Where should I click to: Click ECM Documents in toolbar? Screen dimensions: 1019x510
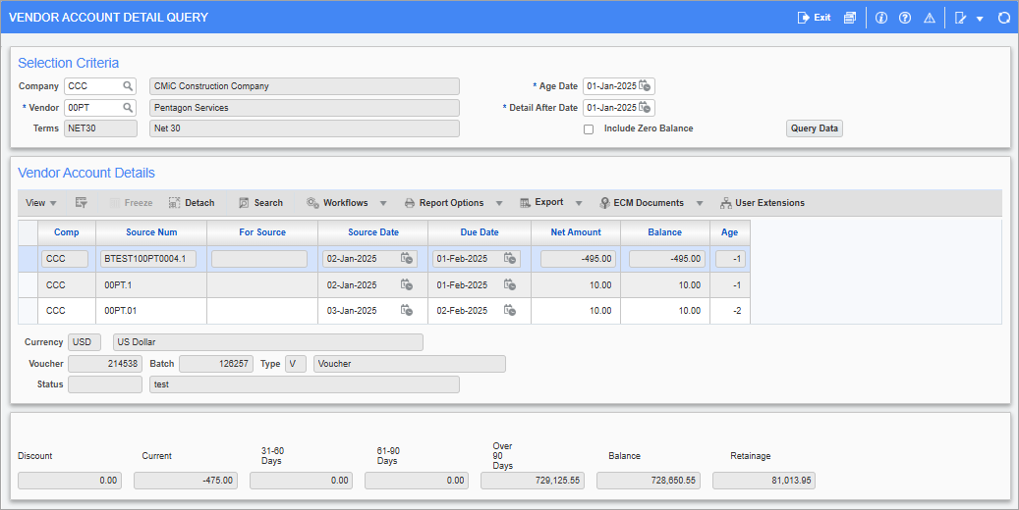642,203
